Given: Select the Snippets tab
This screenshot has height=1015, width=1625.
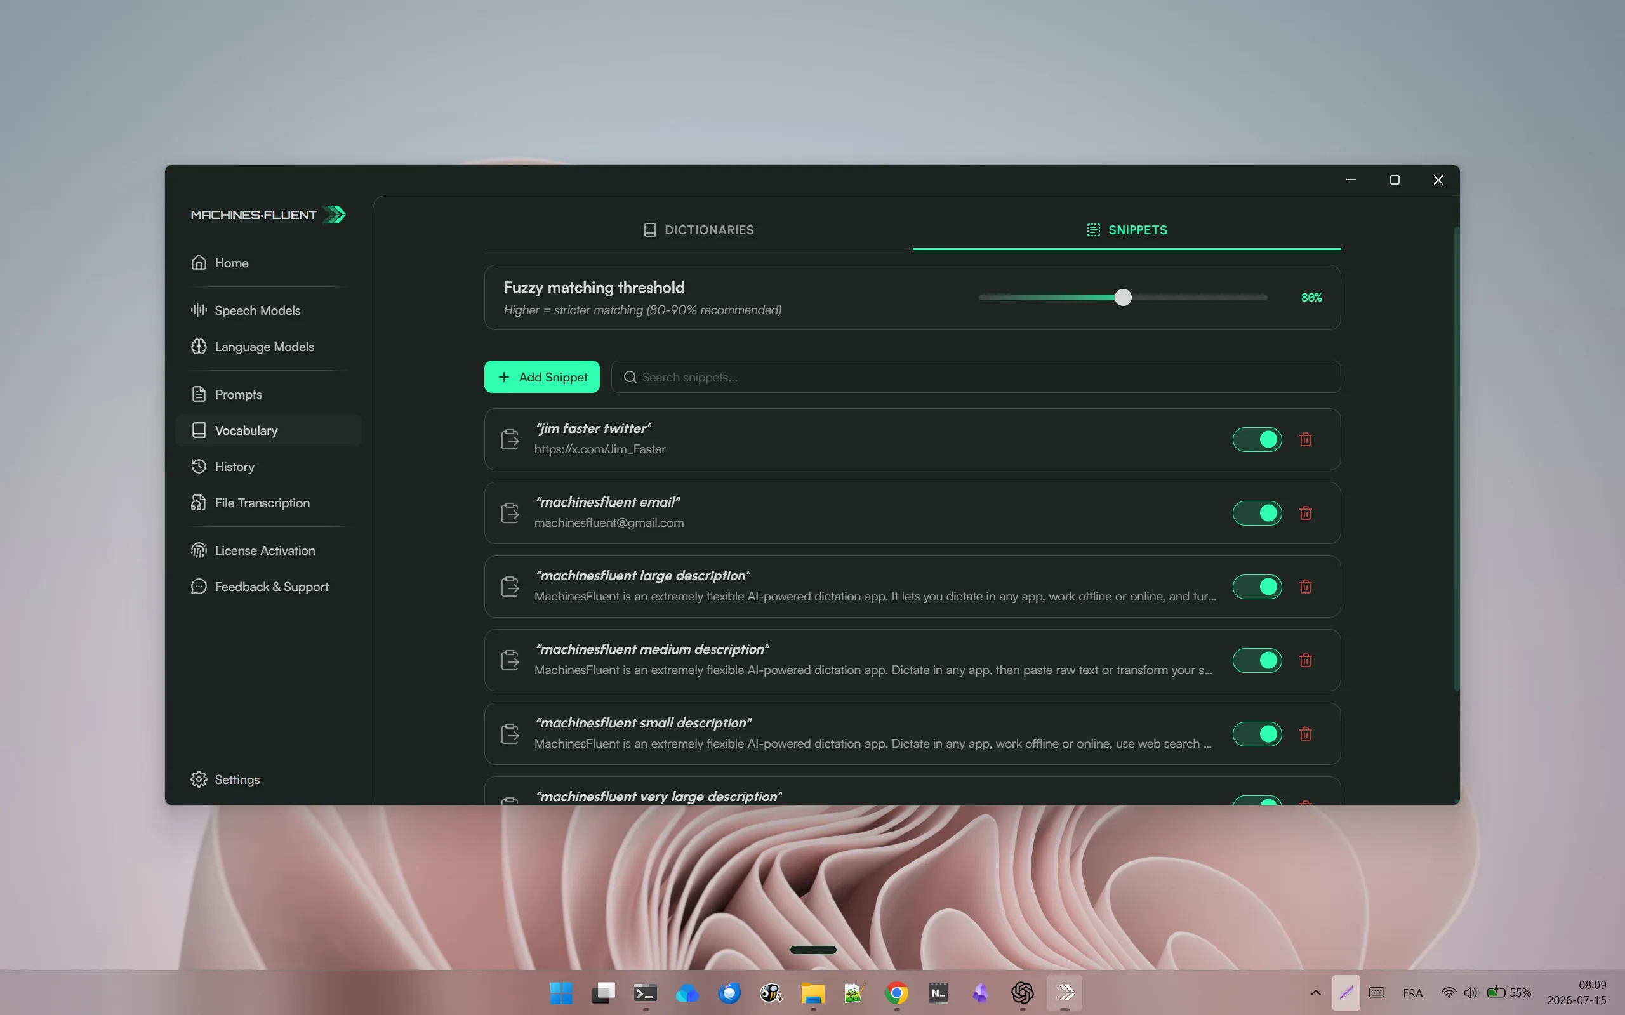Looking at the screenshot, I should coord(1127,230).
